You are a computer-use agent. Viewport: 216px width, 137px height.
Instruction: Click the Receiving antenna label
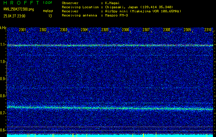pos(79,15)
